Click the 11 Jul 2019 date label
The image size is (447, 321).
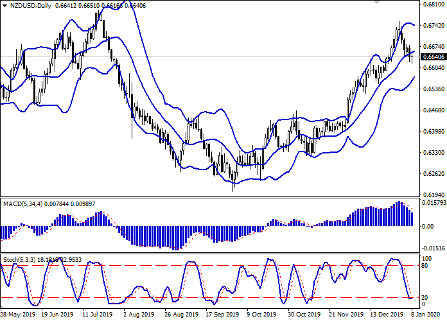97,315
